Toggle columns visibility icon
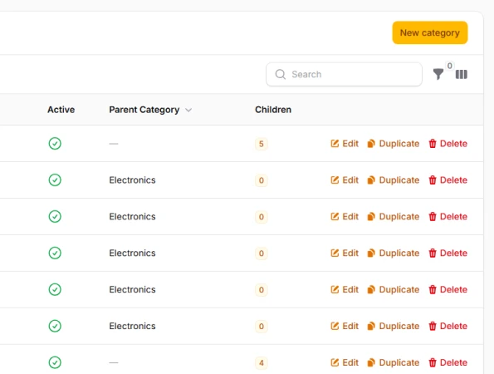 click(462, 75)
